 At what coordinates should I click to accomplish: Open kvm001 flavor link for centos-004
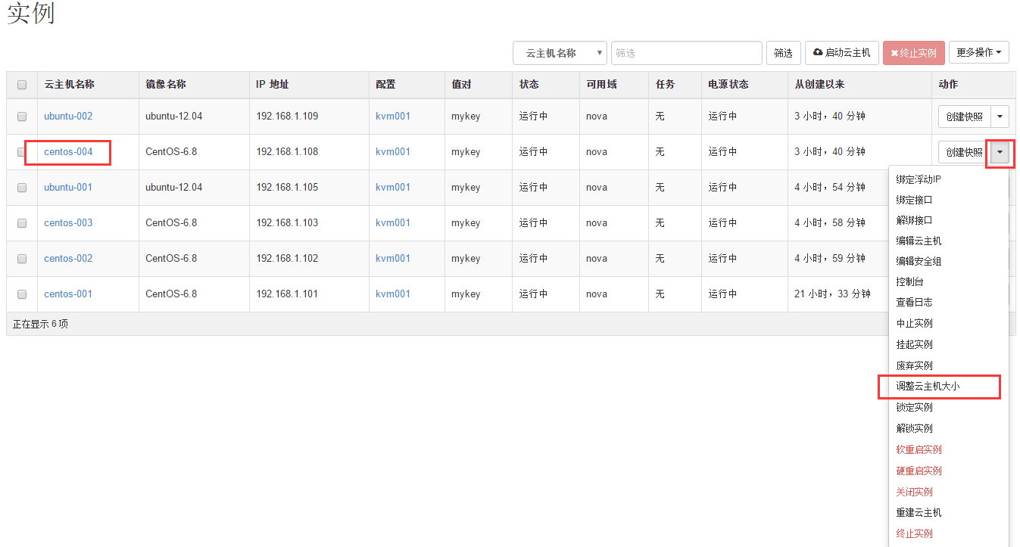tap(393, 152)
